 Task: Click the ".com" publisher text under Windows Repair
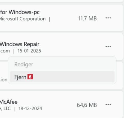tap(5, 51)
